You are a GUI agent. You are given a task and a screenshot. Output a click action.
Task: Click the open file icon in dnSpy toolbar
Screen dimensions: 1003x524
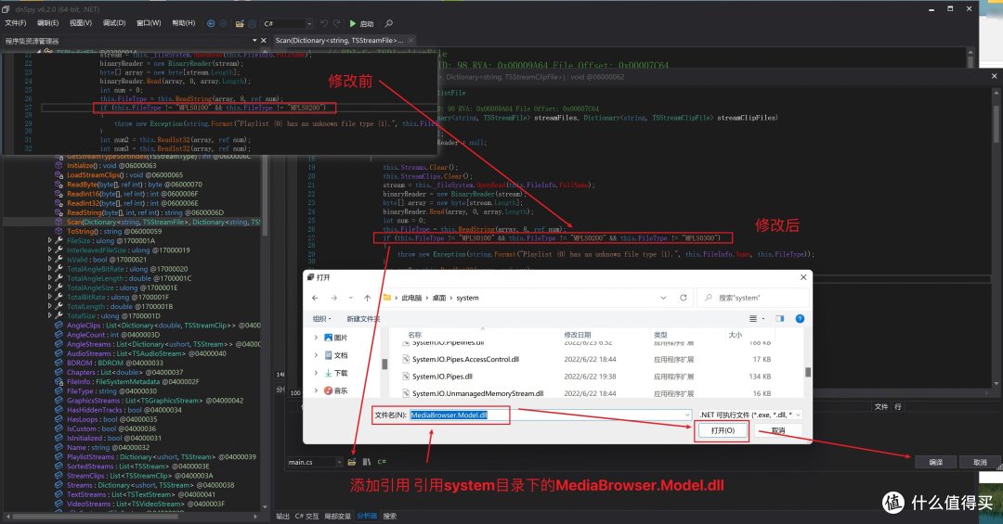pyautogui.click(x=240, y=23)
